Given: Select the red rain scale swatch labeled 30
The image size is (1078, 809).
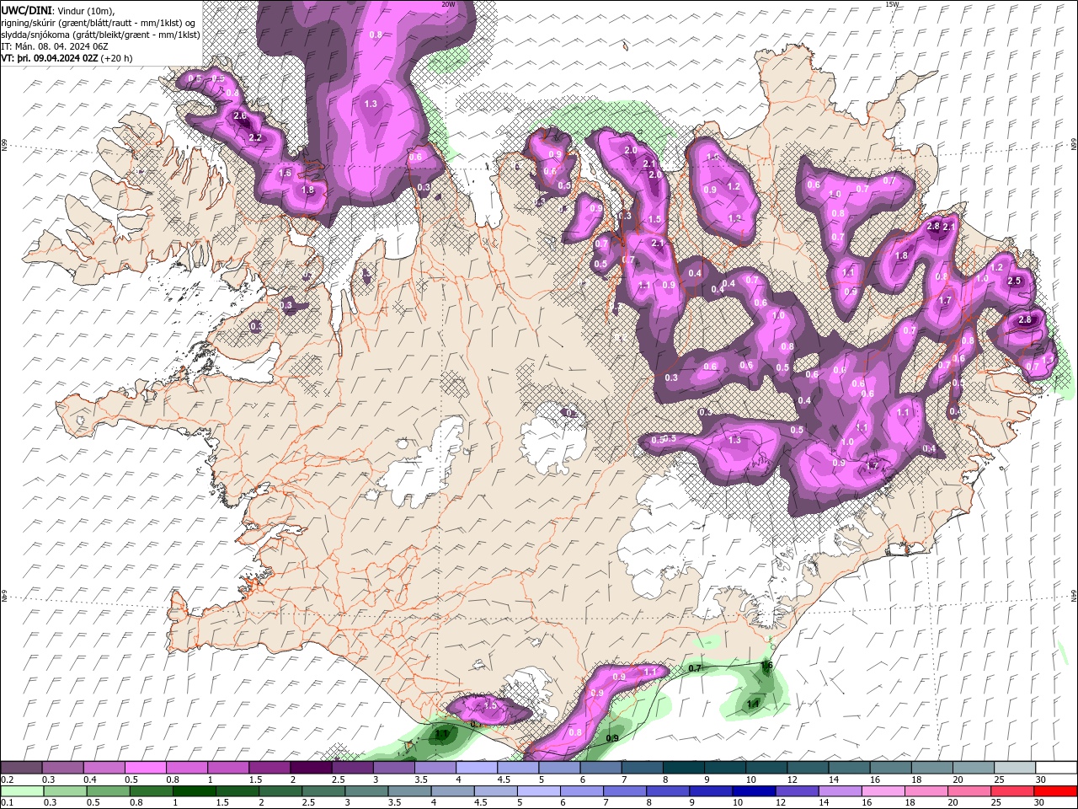Looking at the screenshot, I should (x=1056, y=791).
